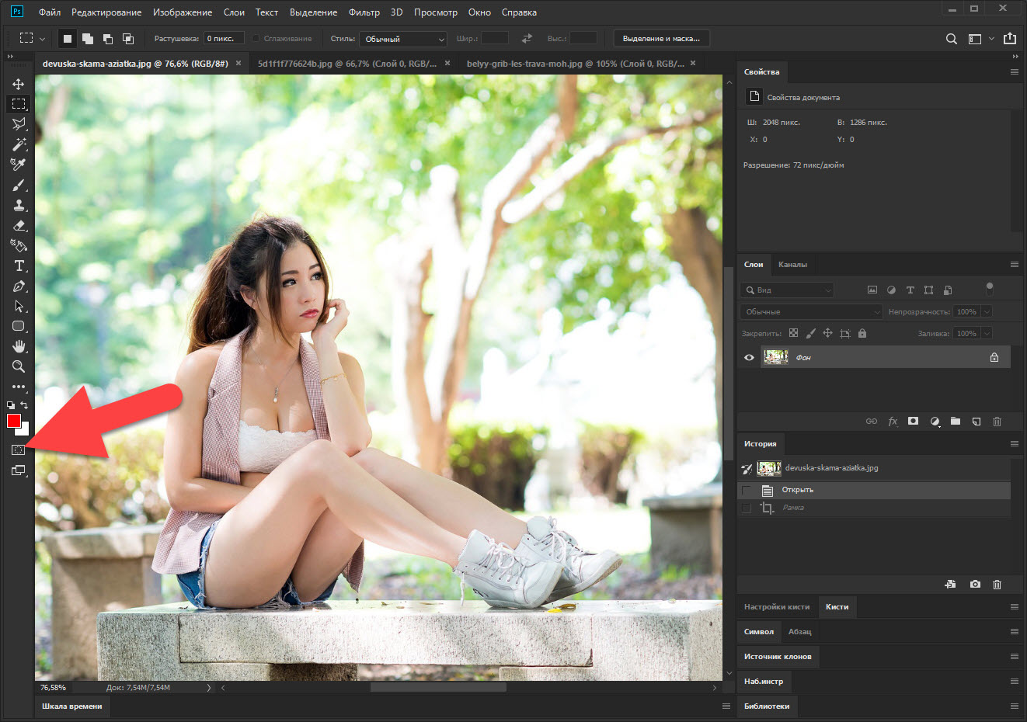The height and width of the screenshot is (722, 1027).
Task: Open the Edit Toolbar three-dots button
Action: coord(19,387)
